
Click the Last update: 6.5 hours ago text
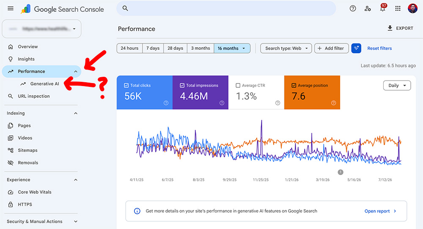[388, 65]
